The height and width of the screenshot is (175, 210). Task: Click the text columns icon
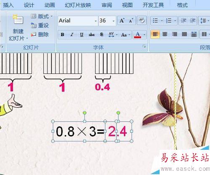click(x=204, y=34)
